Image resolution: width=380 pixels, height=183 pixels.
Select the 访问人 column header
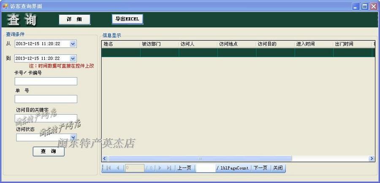point(198,44)
